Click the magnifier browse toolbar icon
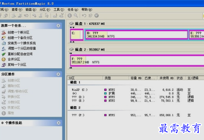The height and width of the screenshot is (140, 204). click(x=76, y=16)
